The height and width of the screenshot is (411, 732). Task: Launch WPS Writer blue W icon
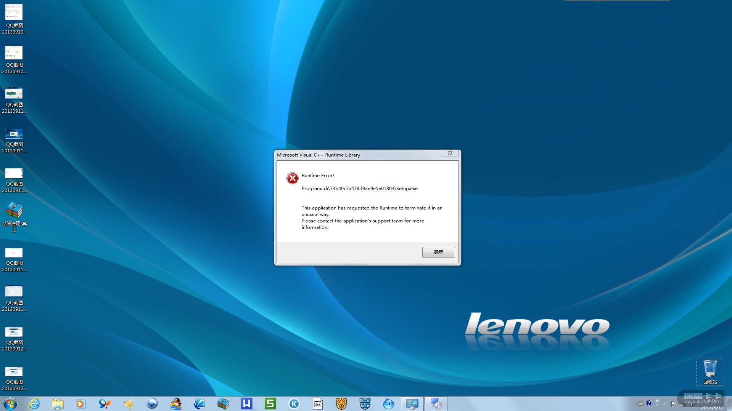[x=247, y=404]
